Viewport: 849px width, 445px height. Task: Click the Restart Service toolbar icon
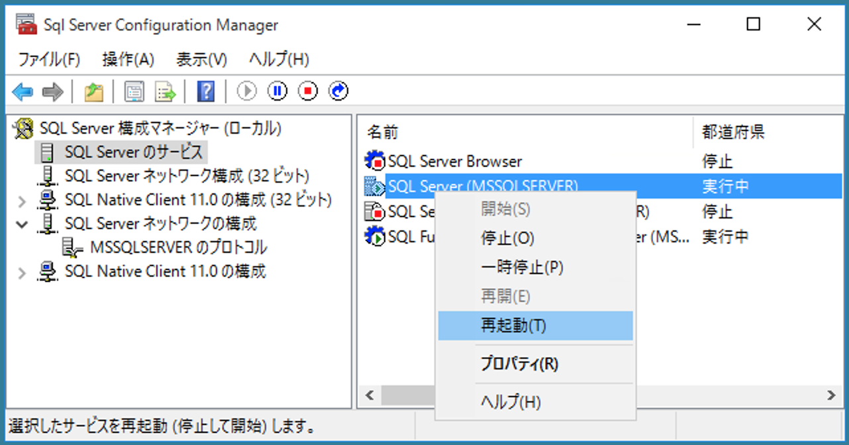338,91
